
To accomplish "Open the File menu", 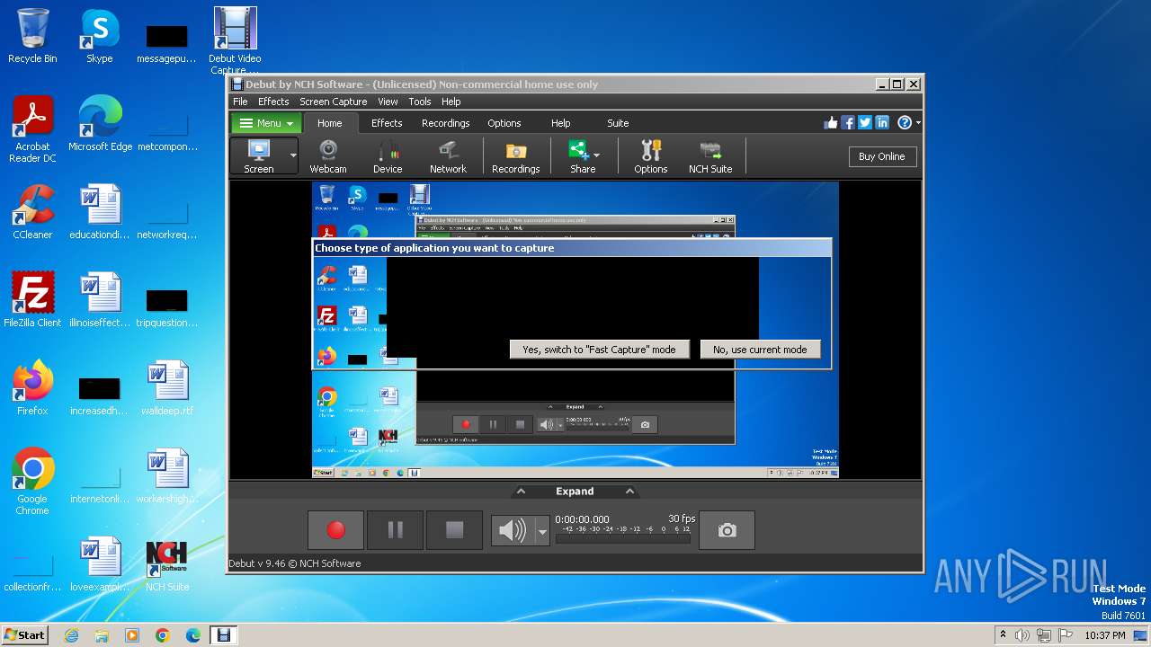I will pos(240,102).
